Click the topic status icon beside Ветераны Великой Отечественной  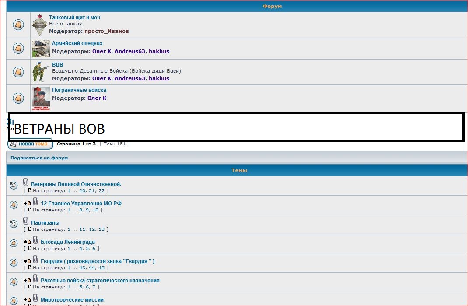(14, 185)
